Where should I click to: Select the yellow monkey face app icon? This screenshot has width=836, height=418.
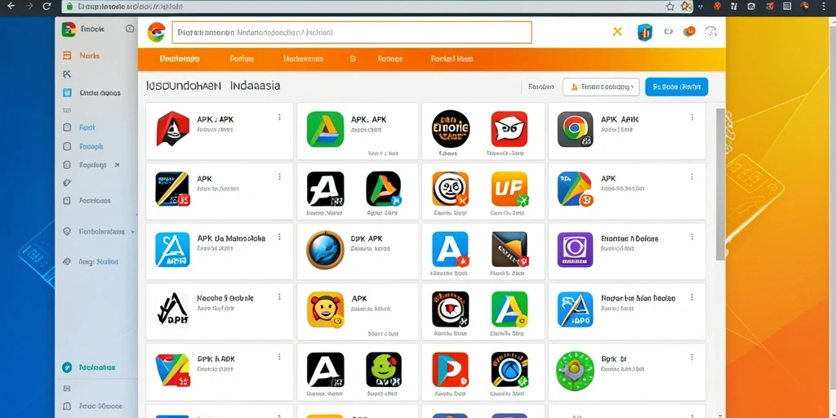click(325, 309)
